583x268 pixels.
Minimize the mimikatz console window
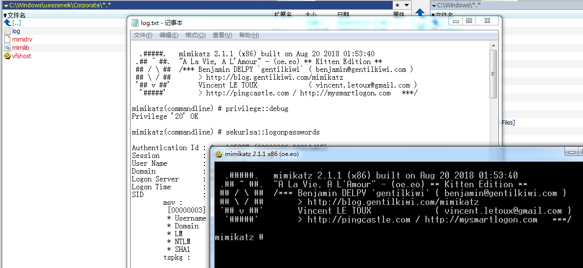tap(571, 152)
